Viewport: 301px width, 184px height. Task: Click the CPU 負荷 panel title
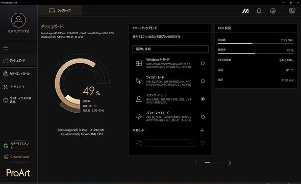pyautogui.click(x=224, y=28)
